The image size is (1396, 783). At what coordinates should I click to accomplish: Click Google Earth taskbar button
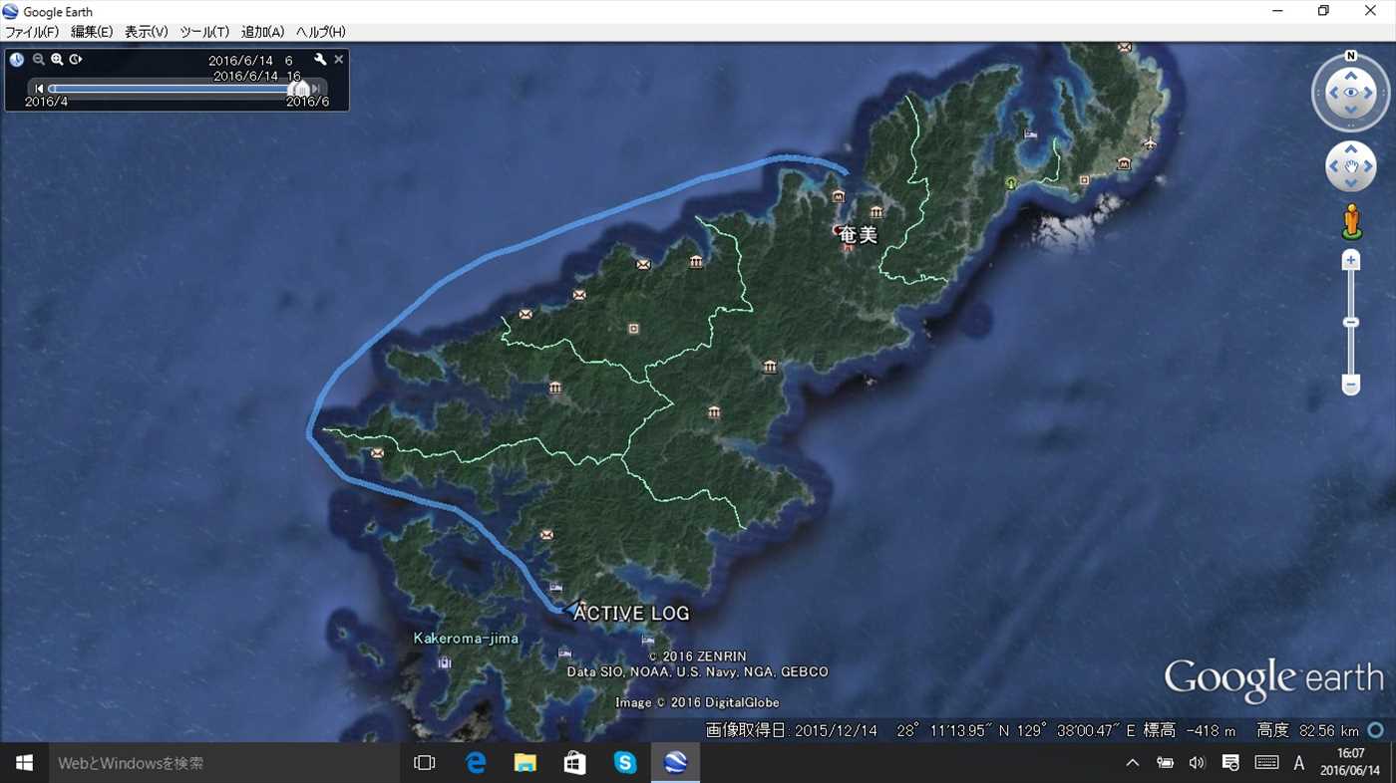point(675,763)
